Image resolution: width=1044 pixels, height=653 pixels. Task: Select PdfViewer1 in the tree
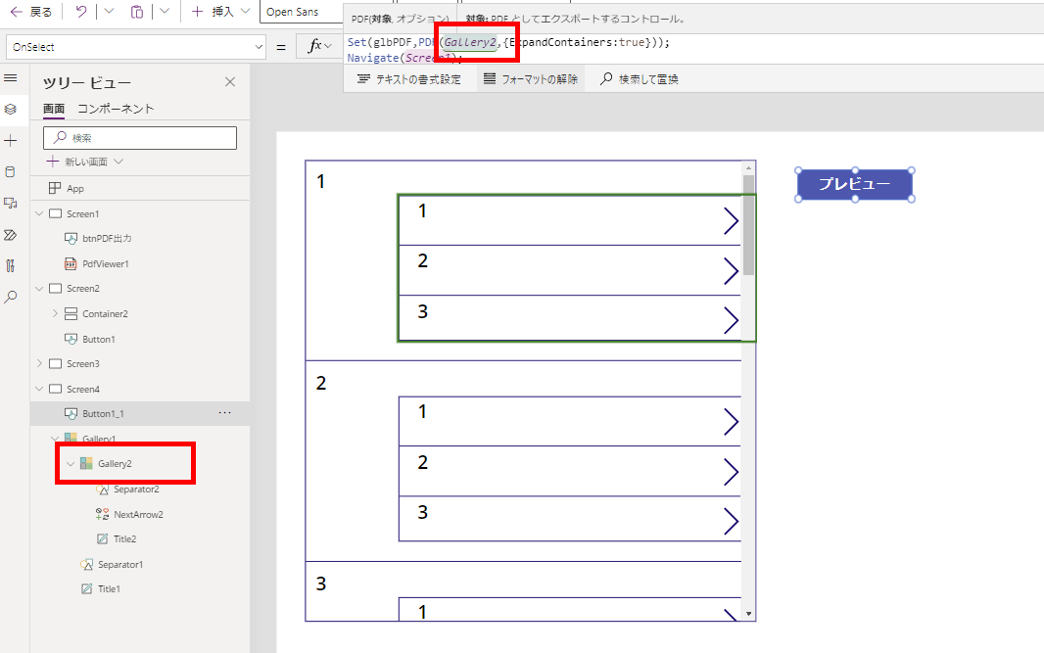(x=105, y=263)
